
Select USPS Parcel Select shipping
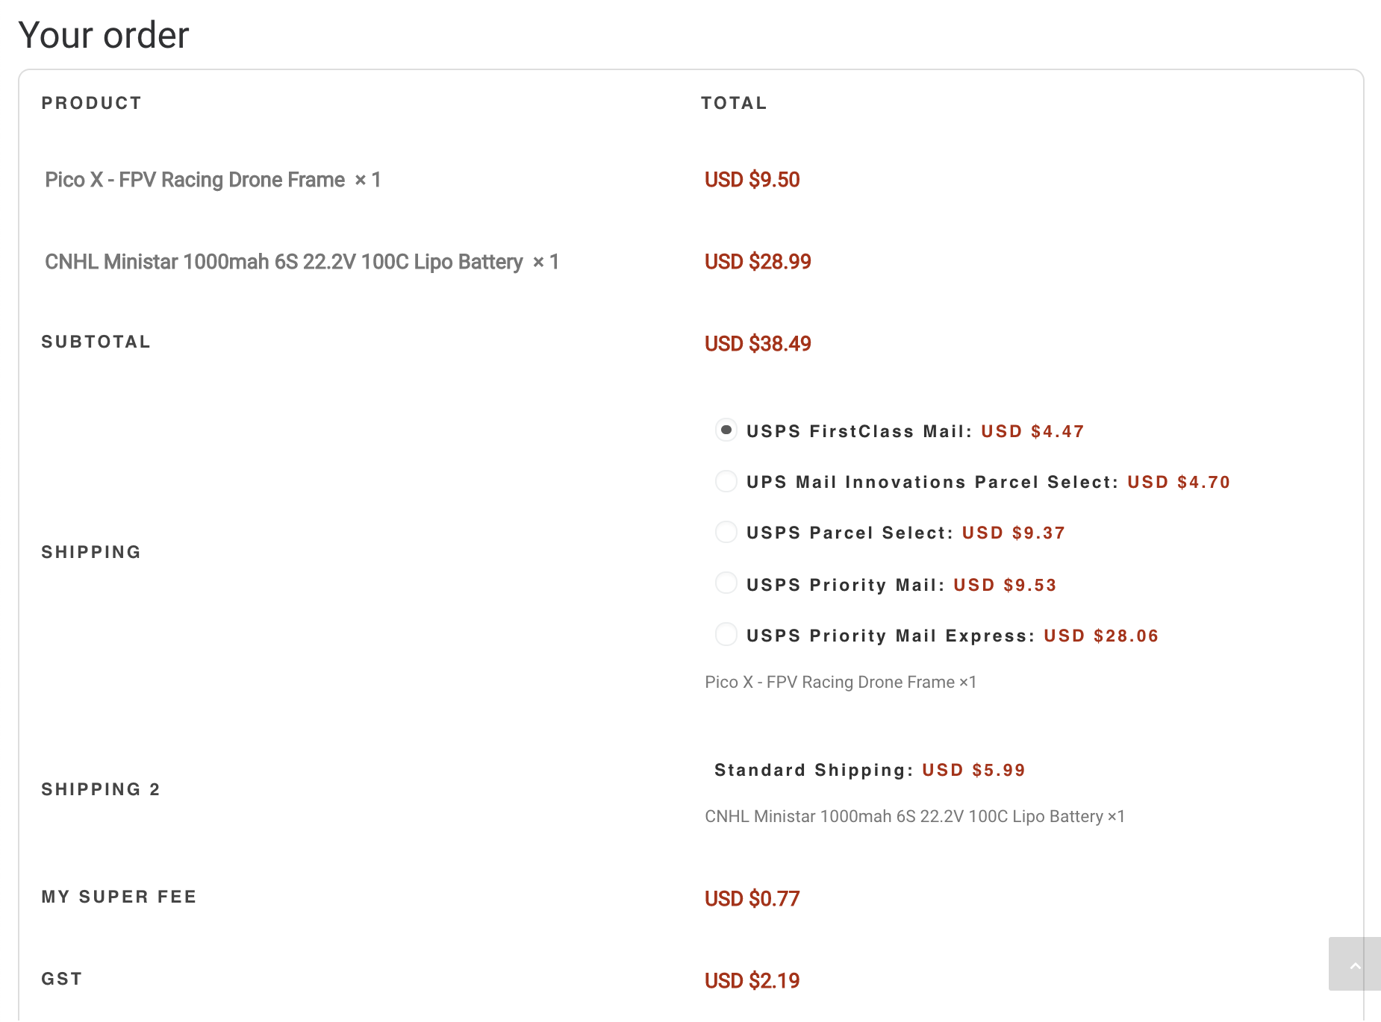click(x=726, y=532)
